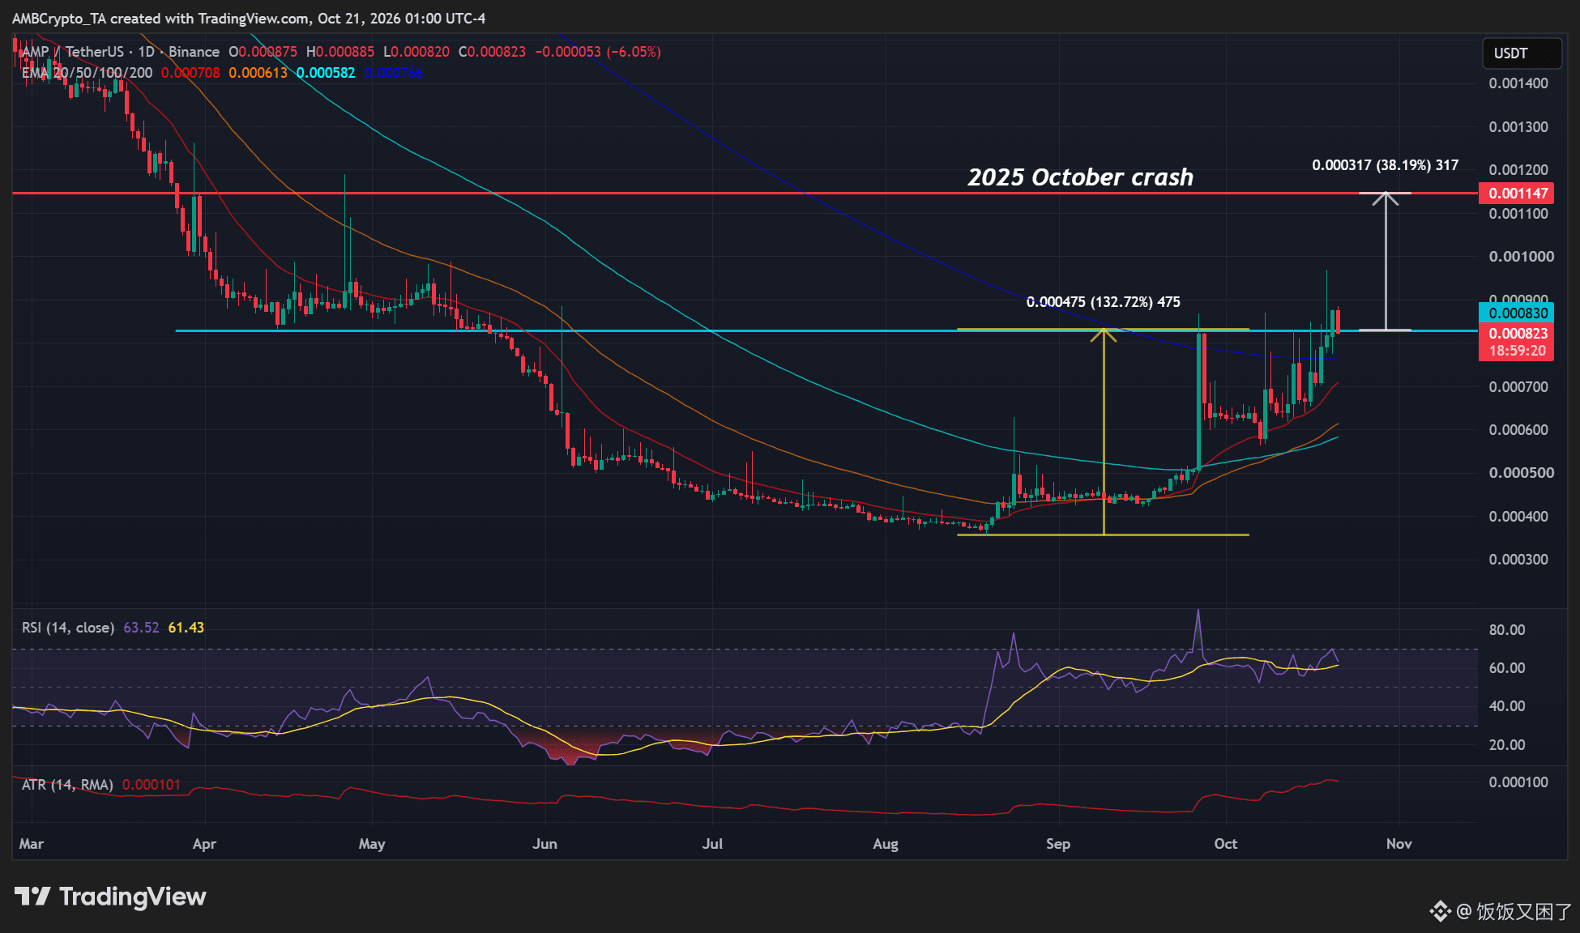Click the orange EMA value 0.000613
Image resolution: width=1580 pixels, height=933 pixels.
point(258,73)
